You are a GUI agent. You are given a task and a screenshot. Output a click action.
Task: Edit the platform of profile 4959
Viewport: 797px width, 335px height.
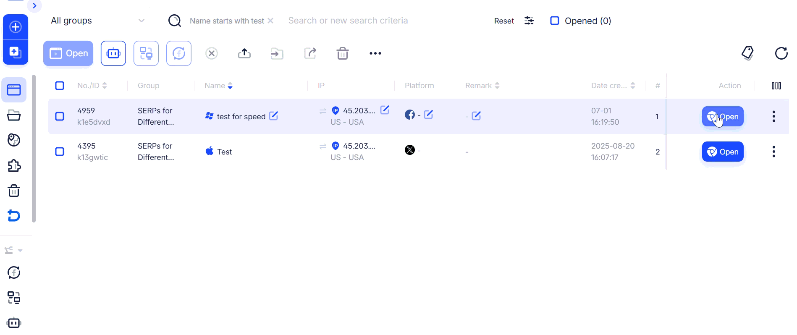[x=428, y=115]
